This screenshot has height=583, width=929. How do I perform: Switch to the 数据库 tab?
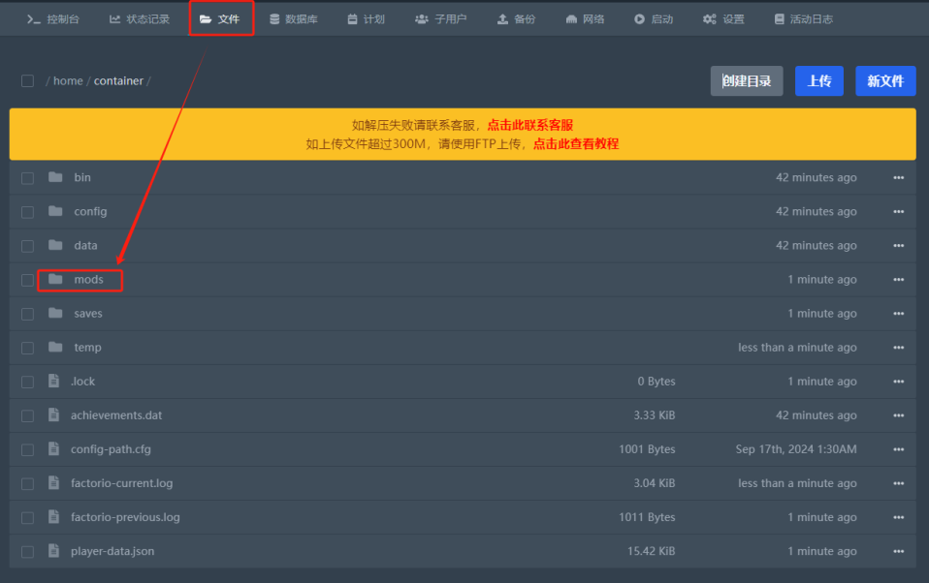[x=293, y=19]
